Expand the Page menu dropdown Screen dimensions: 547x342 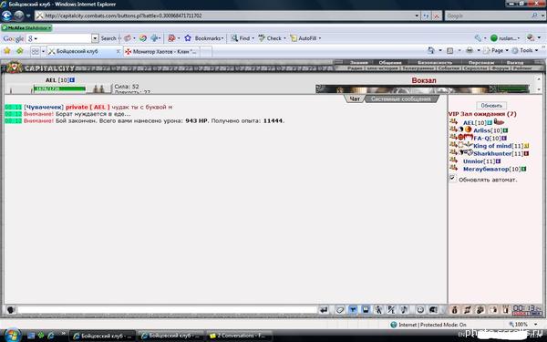click(507, 51)
